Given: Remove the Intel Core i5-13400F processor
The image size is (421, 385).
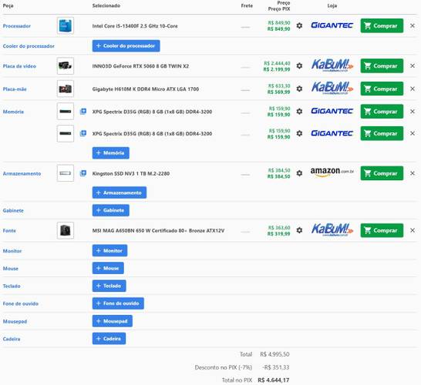Looking at the screenshot, I should 413,25.
